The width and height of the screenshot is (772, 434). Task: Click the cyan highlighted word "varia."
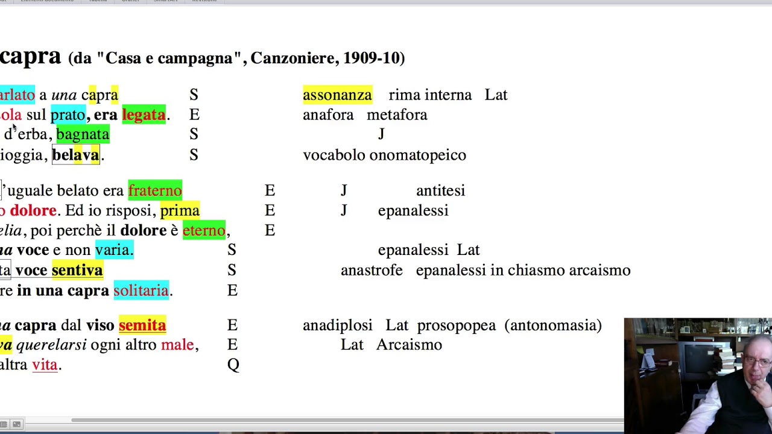(114, 250)
